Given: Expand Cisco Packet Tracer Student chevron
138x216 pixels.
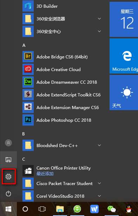Looking at the screenshot, I should pyautogui.click(x=99, y=183).
